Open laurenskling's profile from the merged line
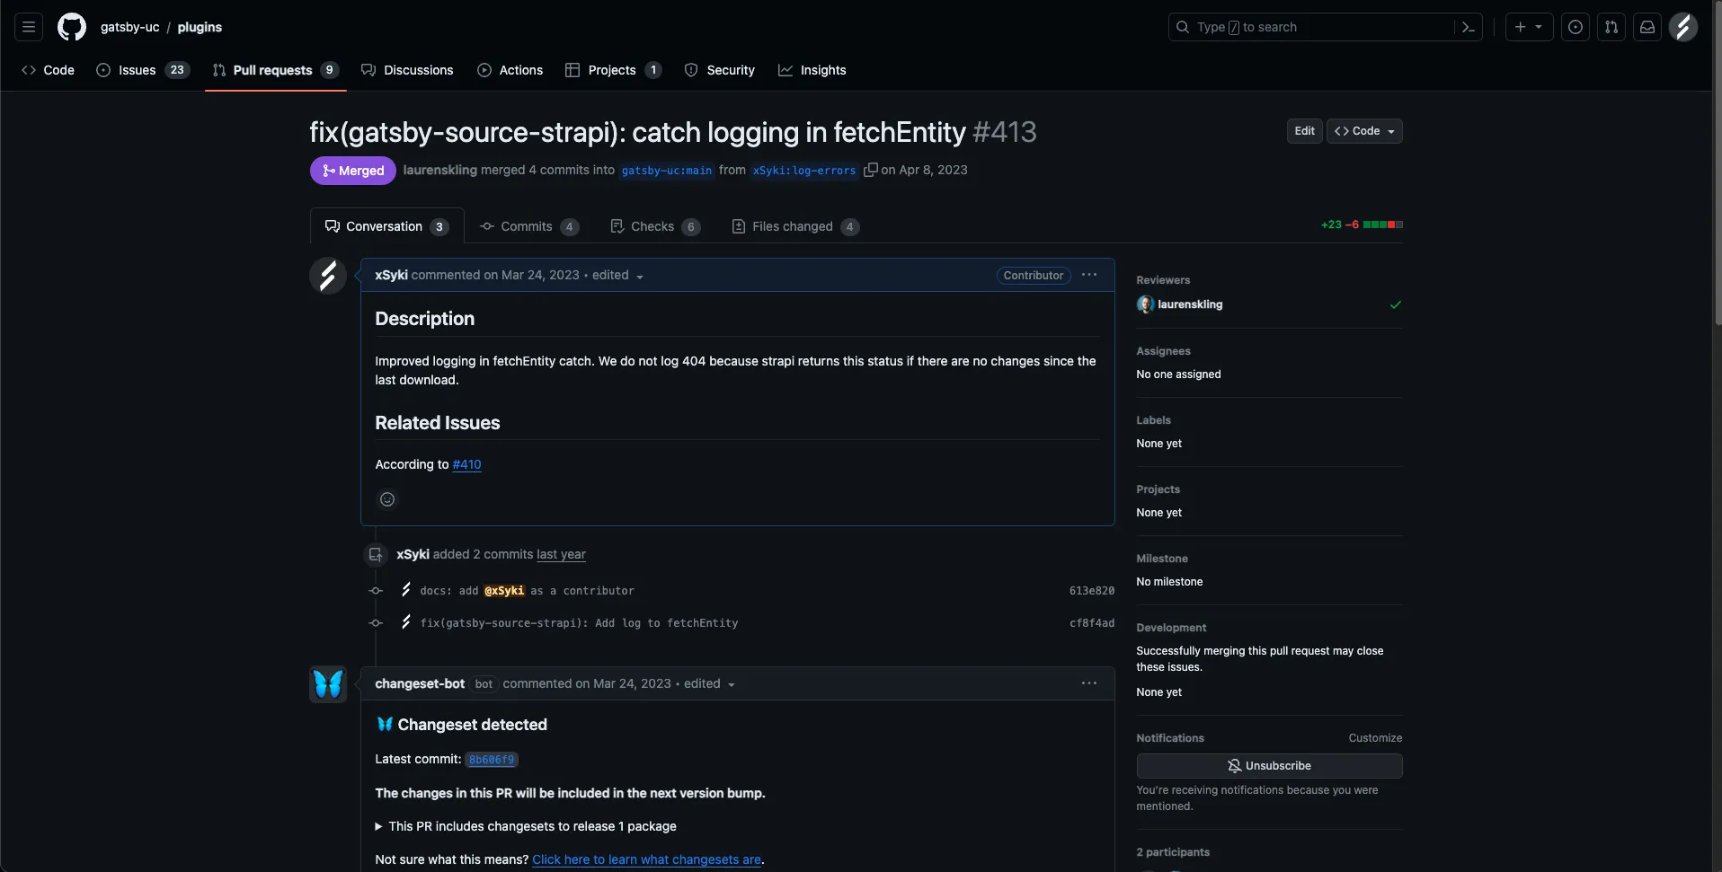Viewport: 1722px width, 872px height. [x=439, y=170]
